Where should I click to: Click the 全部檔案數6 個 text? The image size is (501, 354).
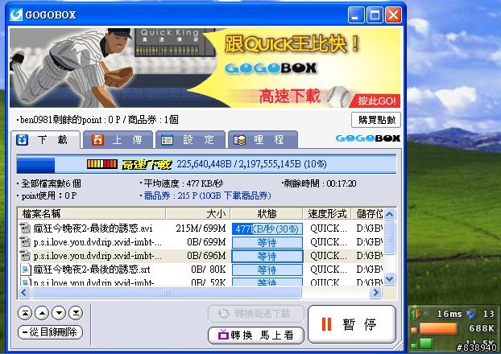(51, 183)
